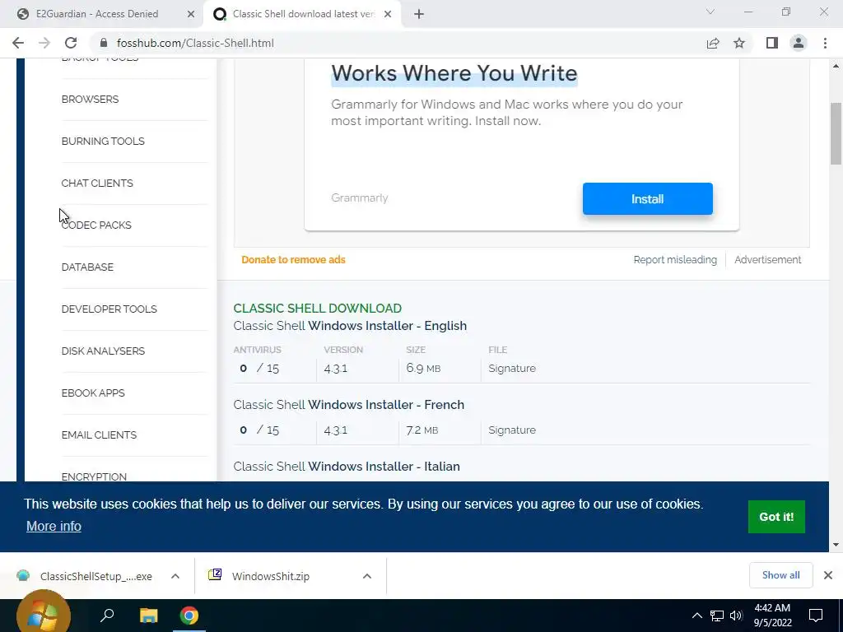The width and height of the screenshot is (843, 632).
Task: Show hidden system tray icons
Action: (x=696, y=616)
